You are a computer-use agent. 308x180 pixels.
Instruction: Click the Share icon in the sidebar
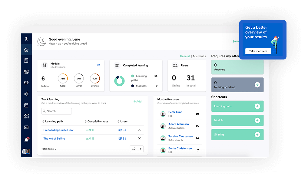(26, 94)
